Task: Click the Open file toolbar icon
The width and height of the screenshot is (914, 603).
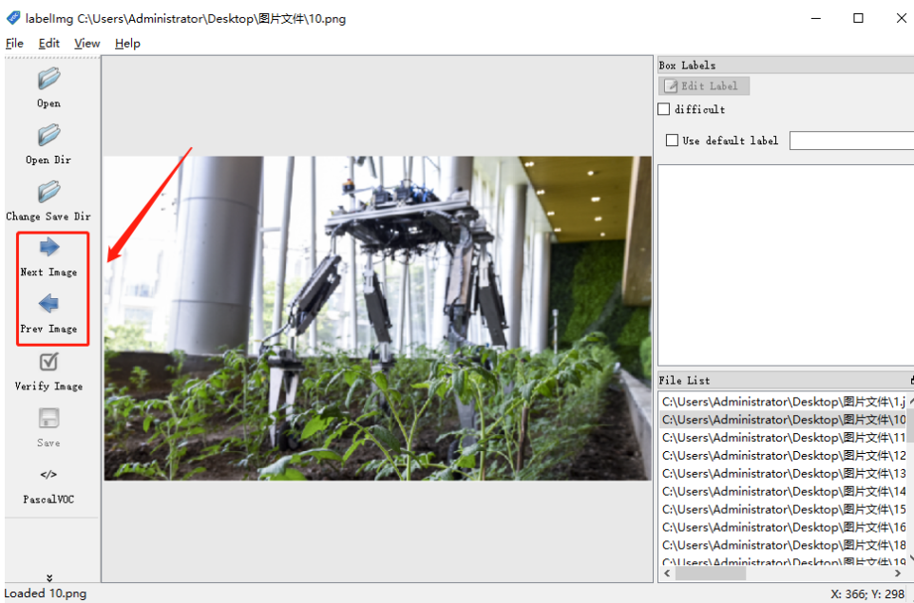Action: point(49,79)
